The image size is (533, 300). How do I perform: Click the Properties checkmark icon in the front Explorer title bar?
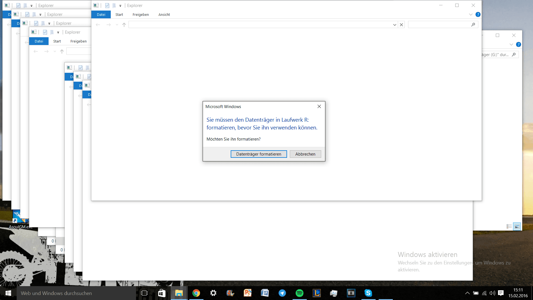point(107,5)
